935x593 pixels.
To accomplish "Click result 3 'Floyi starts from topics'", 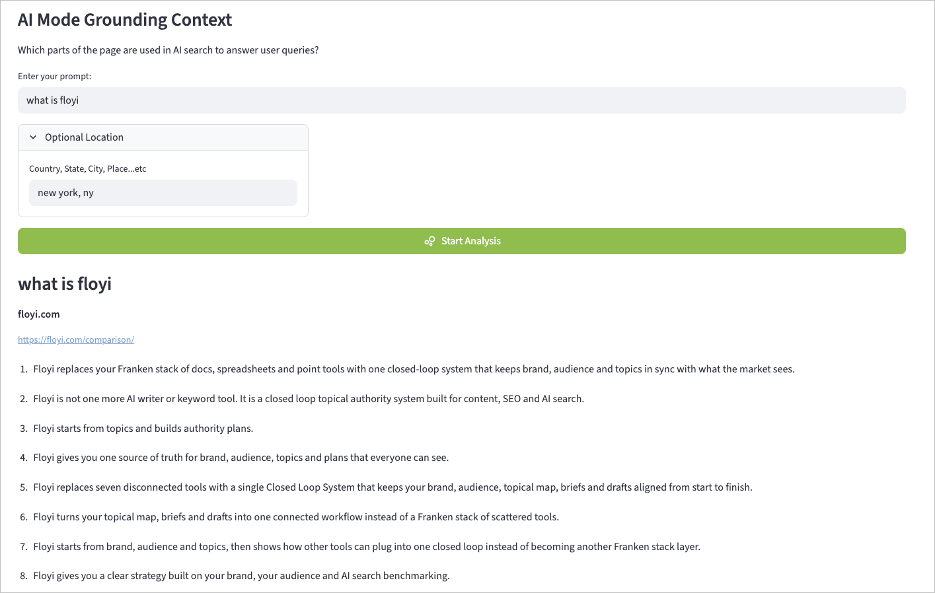I will coord(143,429).
